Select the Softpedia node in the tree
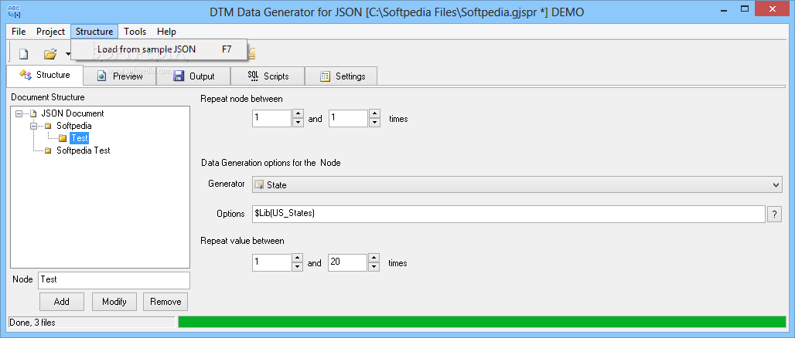This screenshot has height=338, width=795. tap(74, 126)
